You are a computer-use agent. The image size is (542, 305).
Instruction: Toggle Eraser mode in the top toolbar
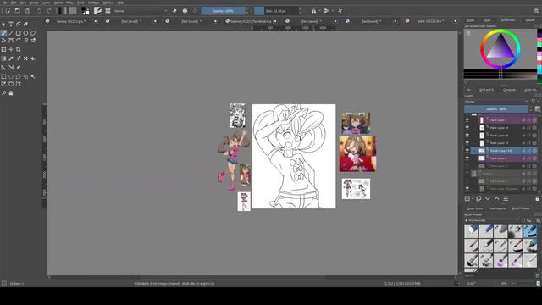pyautogui.click(x=174, y=11)
